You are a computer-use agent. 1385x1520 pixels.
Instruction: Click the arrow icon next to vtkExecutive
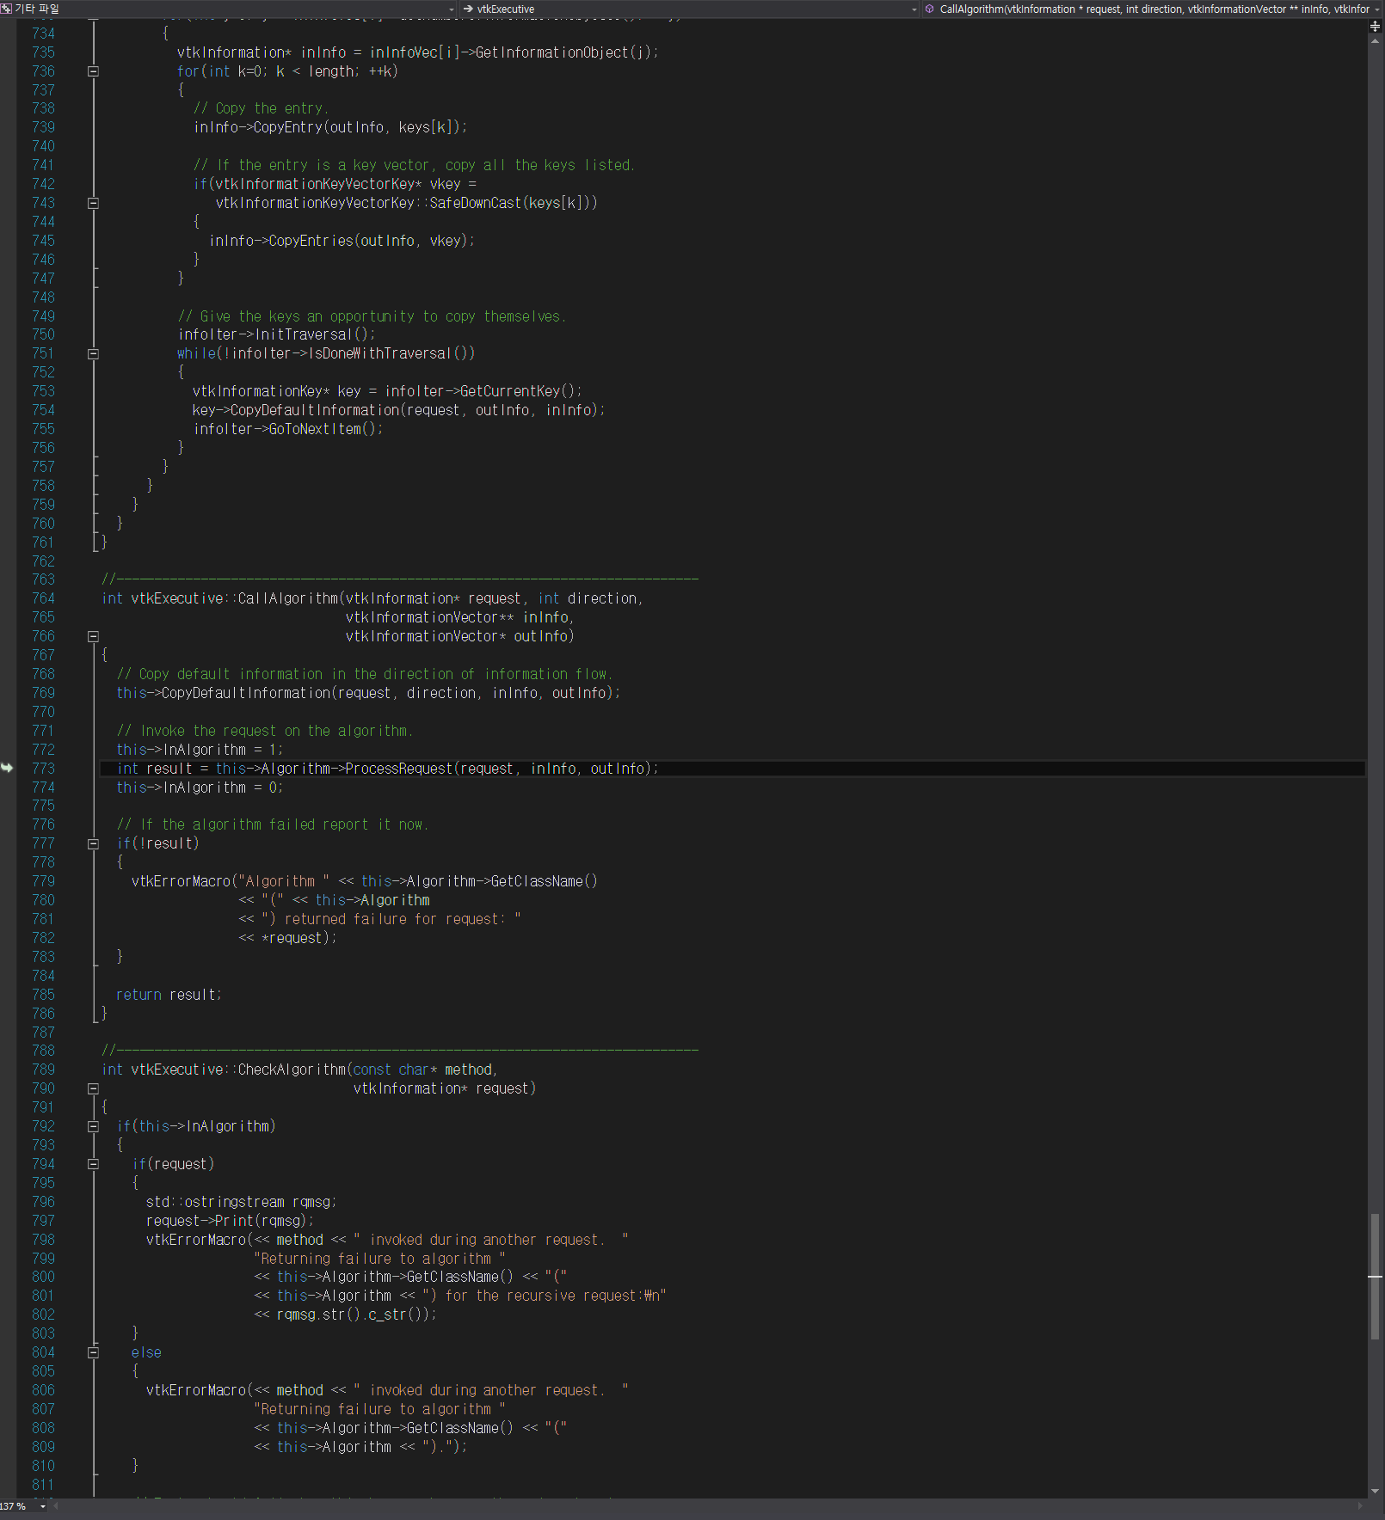469,9
